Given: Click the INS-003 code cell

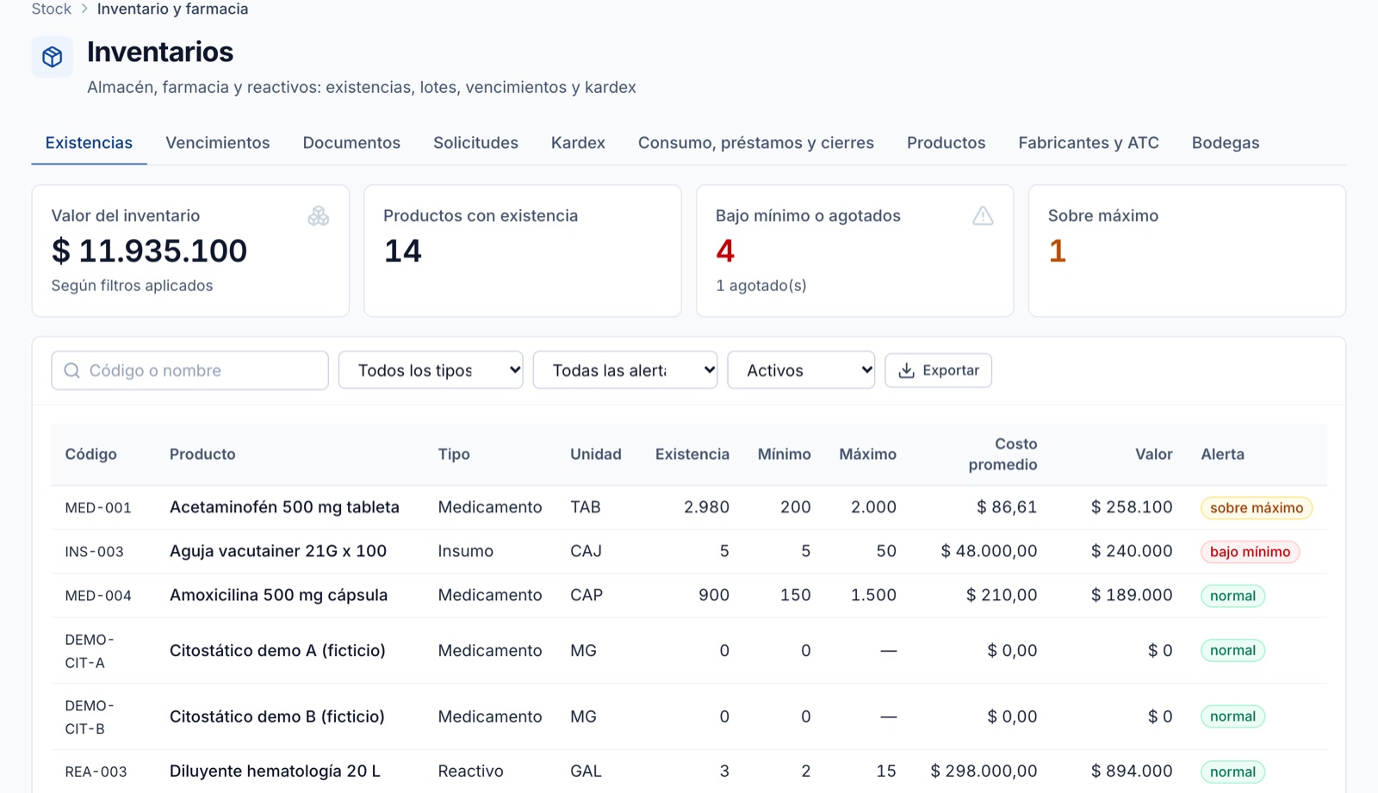Looking at the screenshot, I should click(x=95, y=552).
